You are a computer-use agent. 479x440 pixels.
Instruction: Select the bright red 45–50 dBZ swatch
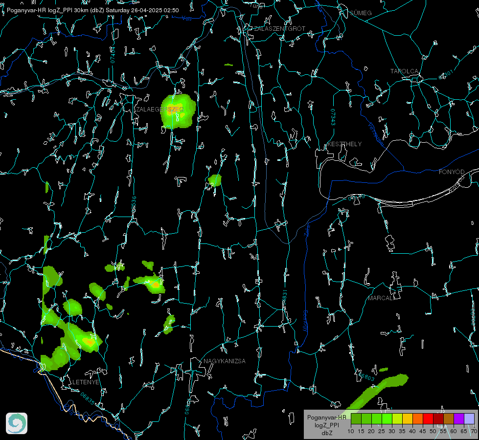[x=428, y=418]
